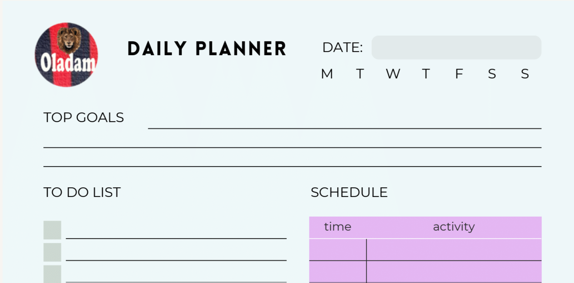Pick the T weekday letter right after M
Screen dimensions: 574x283
pyautogui.click(x=360, y=74)
